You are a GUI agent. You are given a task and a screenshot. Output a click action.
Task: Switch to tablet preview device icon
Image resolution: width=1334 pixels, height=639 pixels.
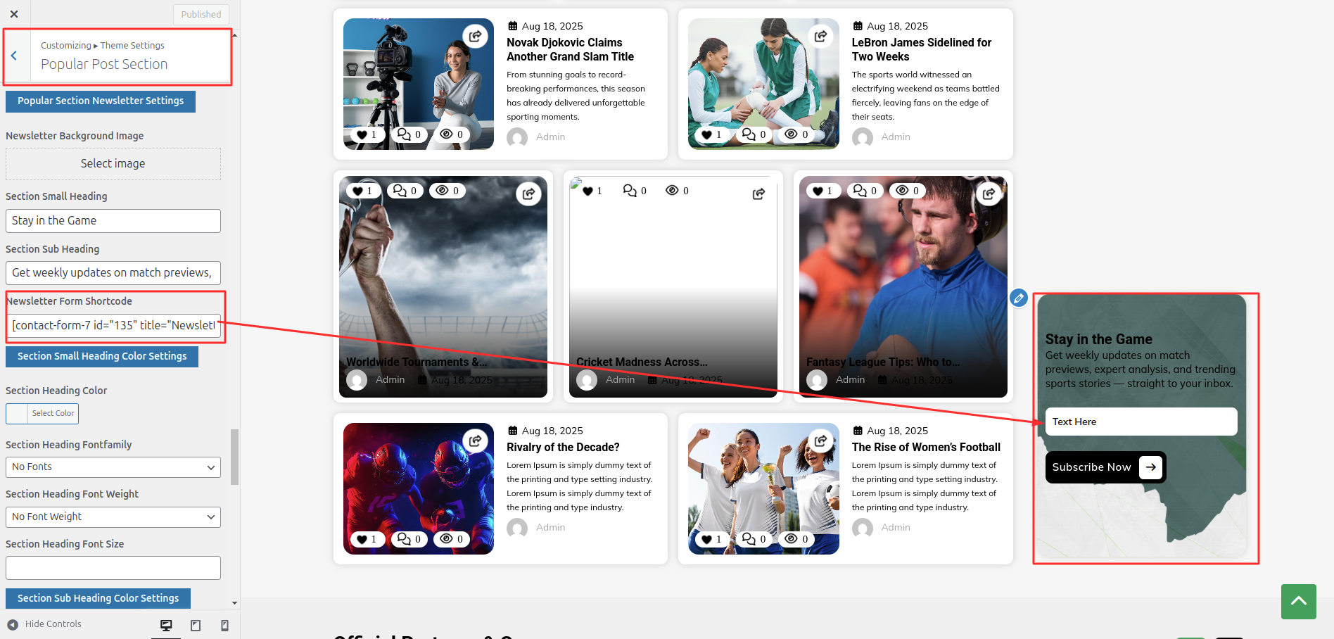click(196, 625)
